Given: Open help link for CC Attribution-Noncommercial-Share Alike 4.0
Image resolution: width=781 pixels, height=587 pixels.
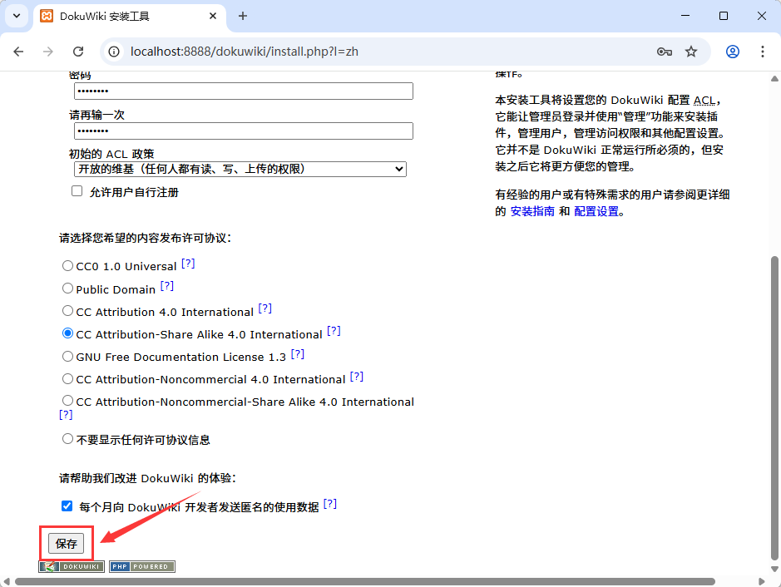Looking at the screenshot, I should point(66,415).
